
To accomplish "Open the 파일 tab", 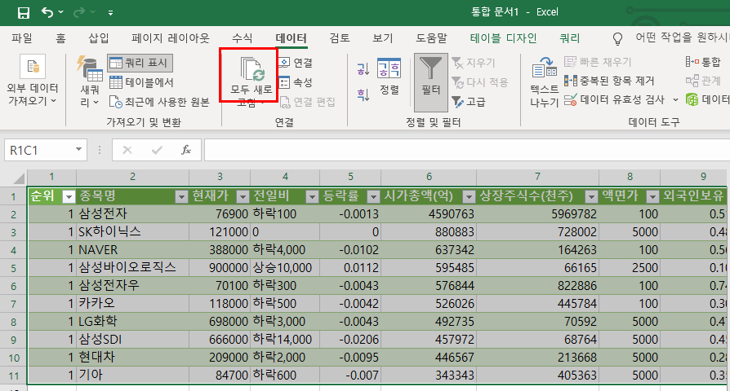I will (x=22, y=38).
